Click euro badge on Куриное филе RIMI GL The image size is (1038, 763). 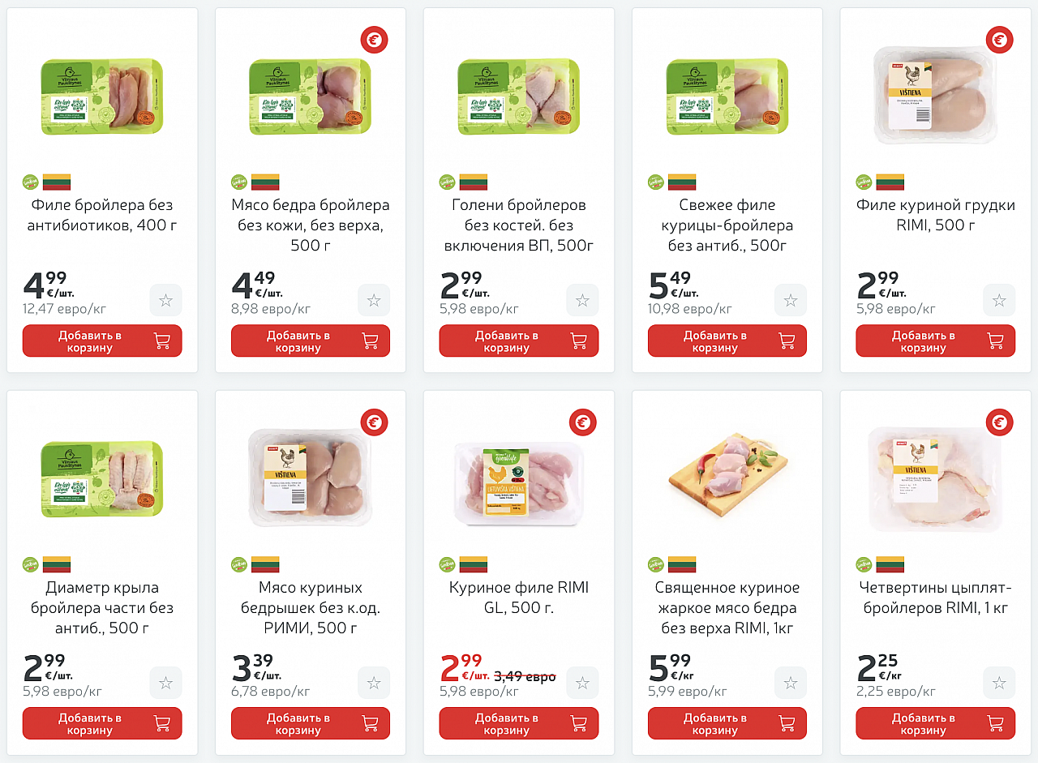pyautogui.click(x=582, y=422)
